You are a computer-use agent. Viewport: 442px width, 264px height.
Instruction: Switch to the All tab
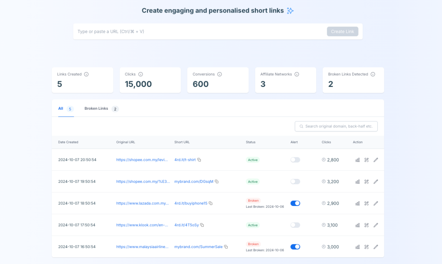click(x=66, y=109)
